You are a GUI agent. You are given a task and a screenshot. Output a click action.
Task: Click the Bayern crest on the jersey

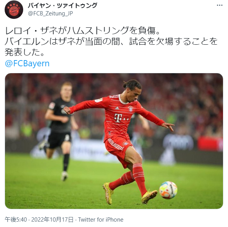click(131, 109)
